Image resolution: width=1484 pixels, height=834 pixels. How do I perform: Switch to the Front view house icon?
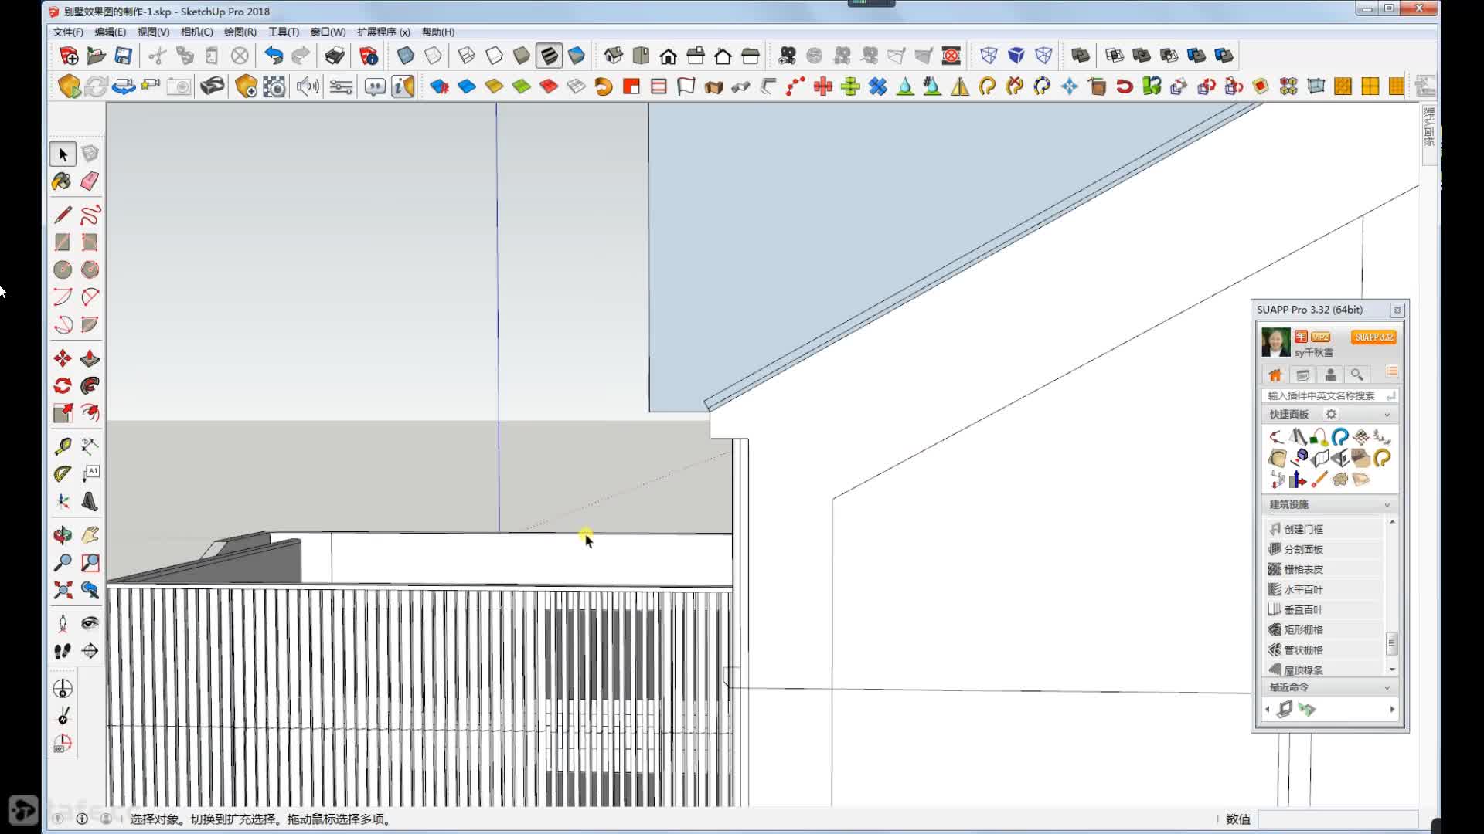click(668, 56)
